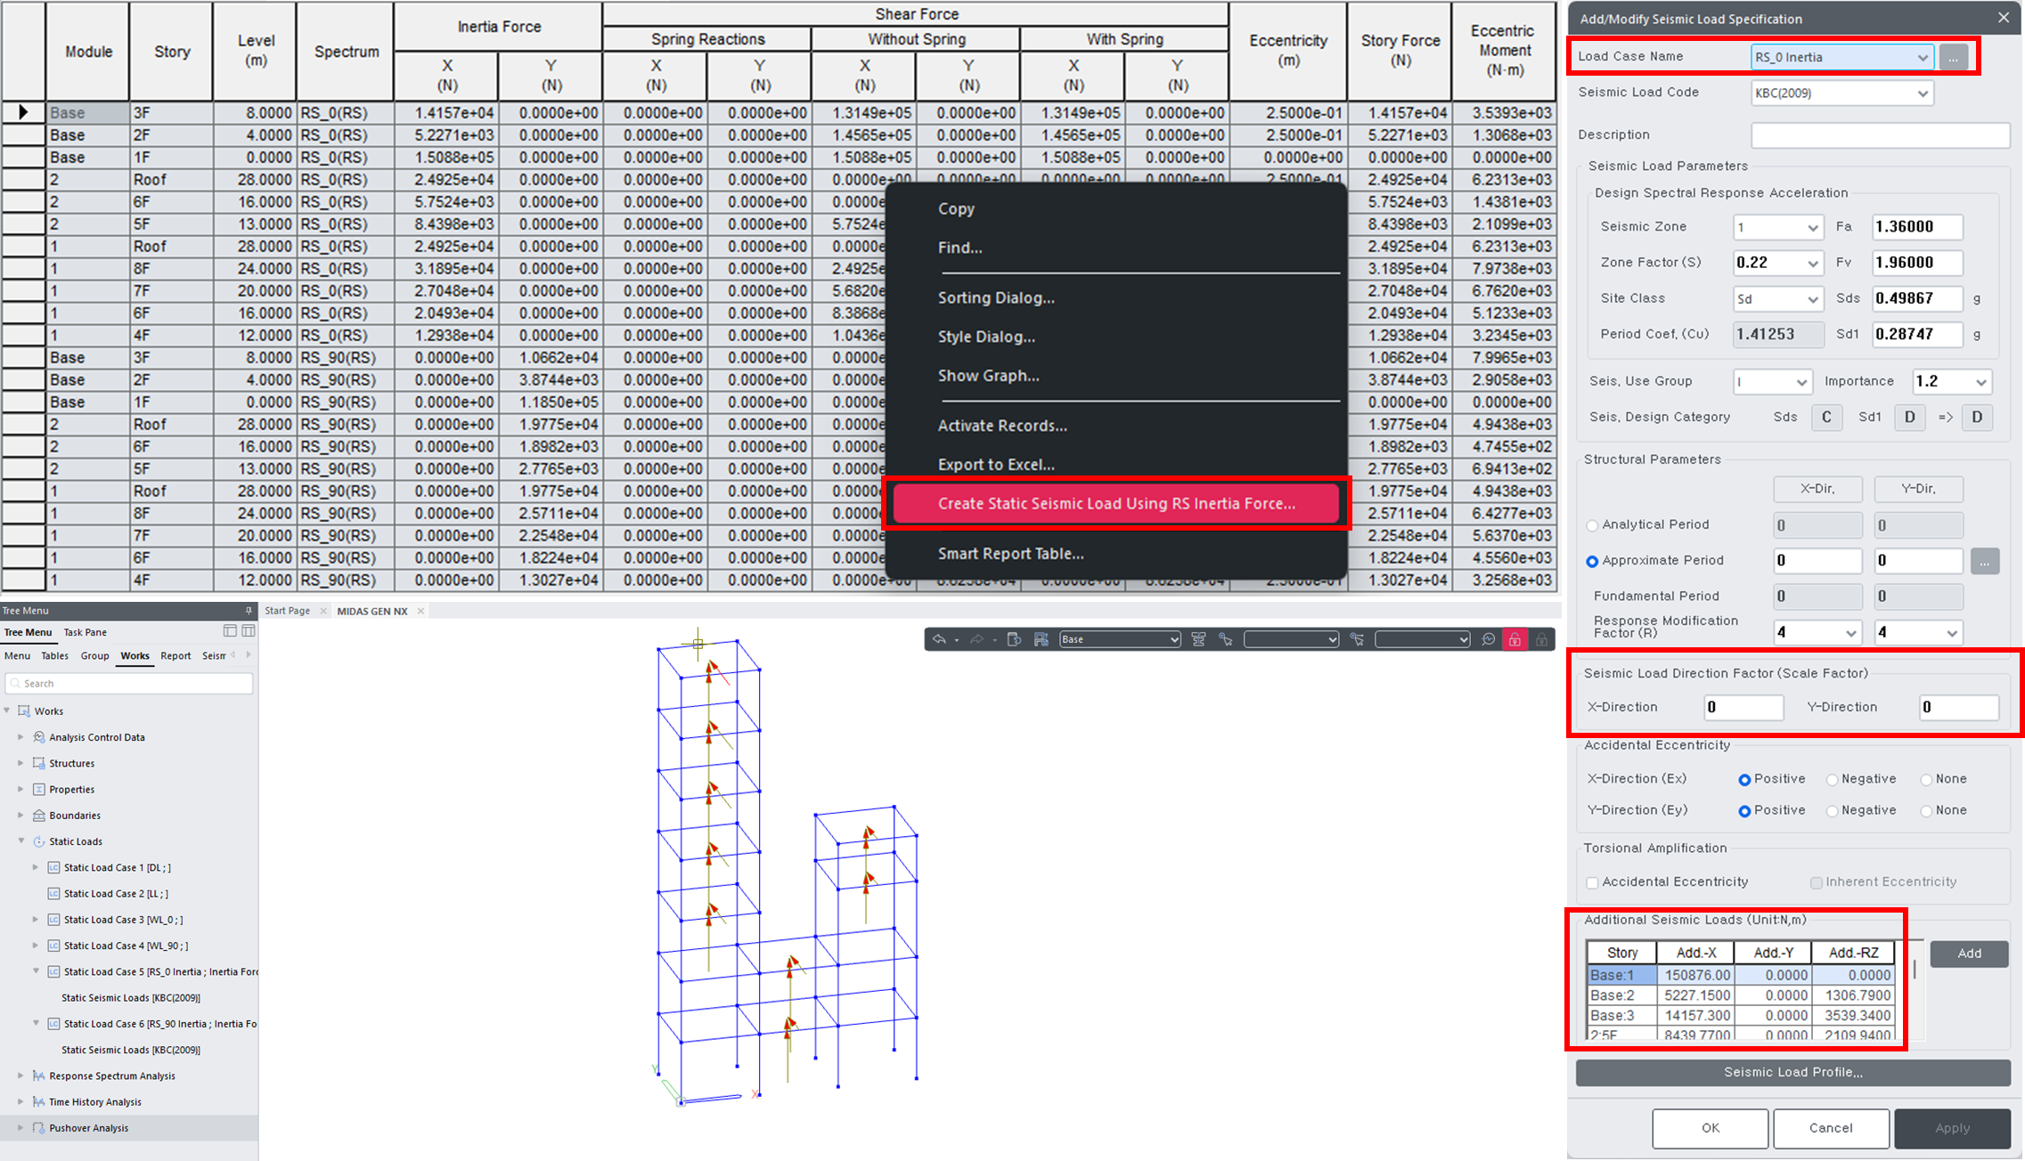2025x1161 pixels.
Task: Pin the Tree Menu panel
Action: tap(249, 611)
